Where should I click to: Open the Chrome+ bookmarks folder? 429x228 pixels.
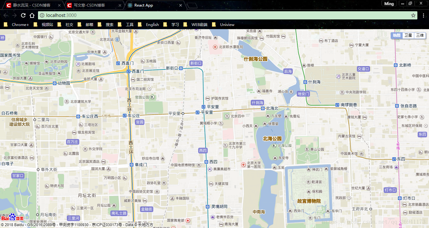[16, 24]
